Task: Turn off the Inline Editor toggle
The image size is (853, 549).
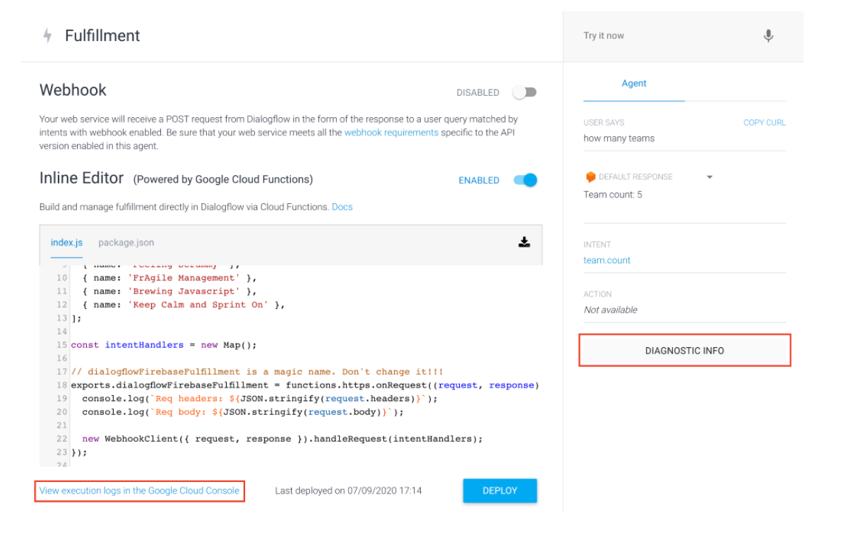Action: pyautogui.click(x=525, y=180)
